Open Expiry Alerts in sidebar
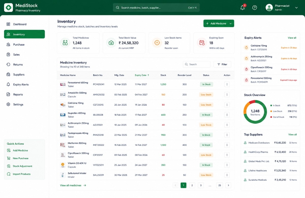Image resolution: width=305 pixels, height=198 pixels. pos(24,85)
